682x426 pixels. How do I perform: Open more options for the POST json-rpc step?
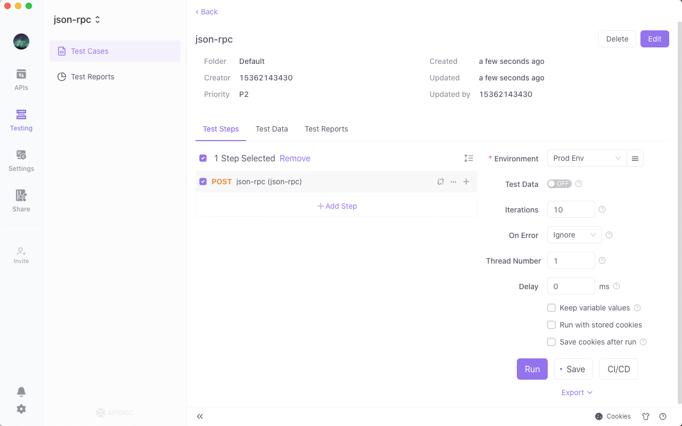click(x=453, y=182)
